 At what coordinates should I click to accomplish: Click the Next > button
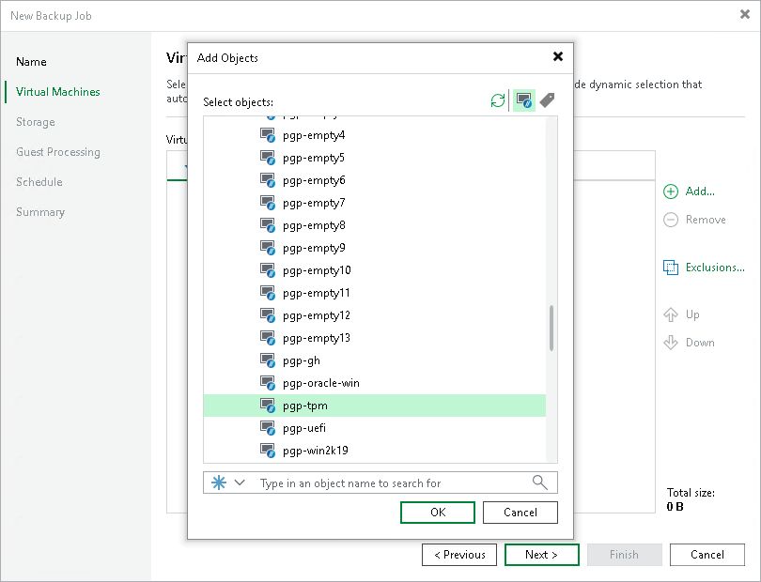pyautogui.click(x=542, y=555)
